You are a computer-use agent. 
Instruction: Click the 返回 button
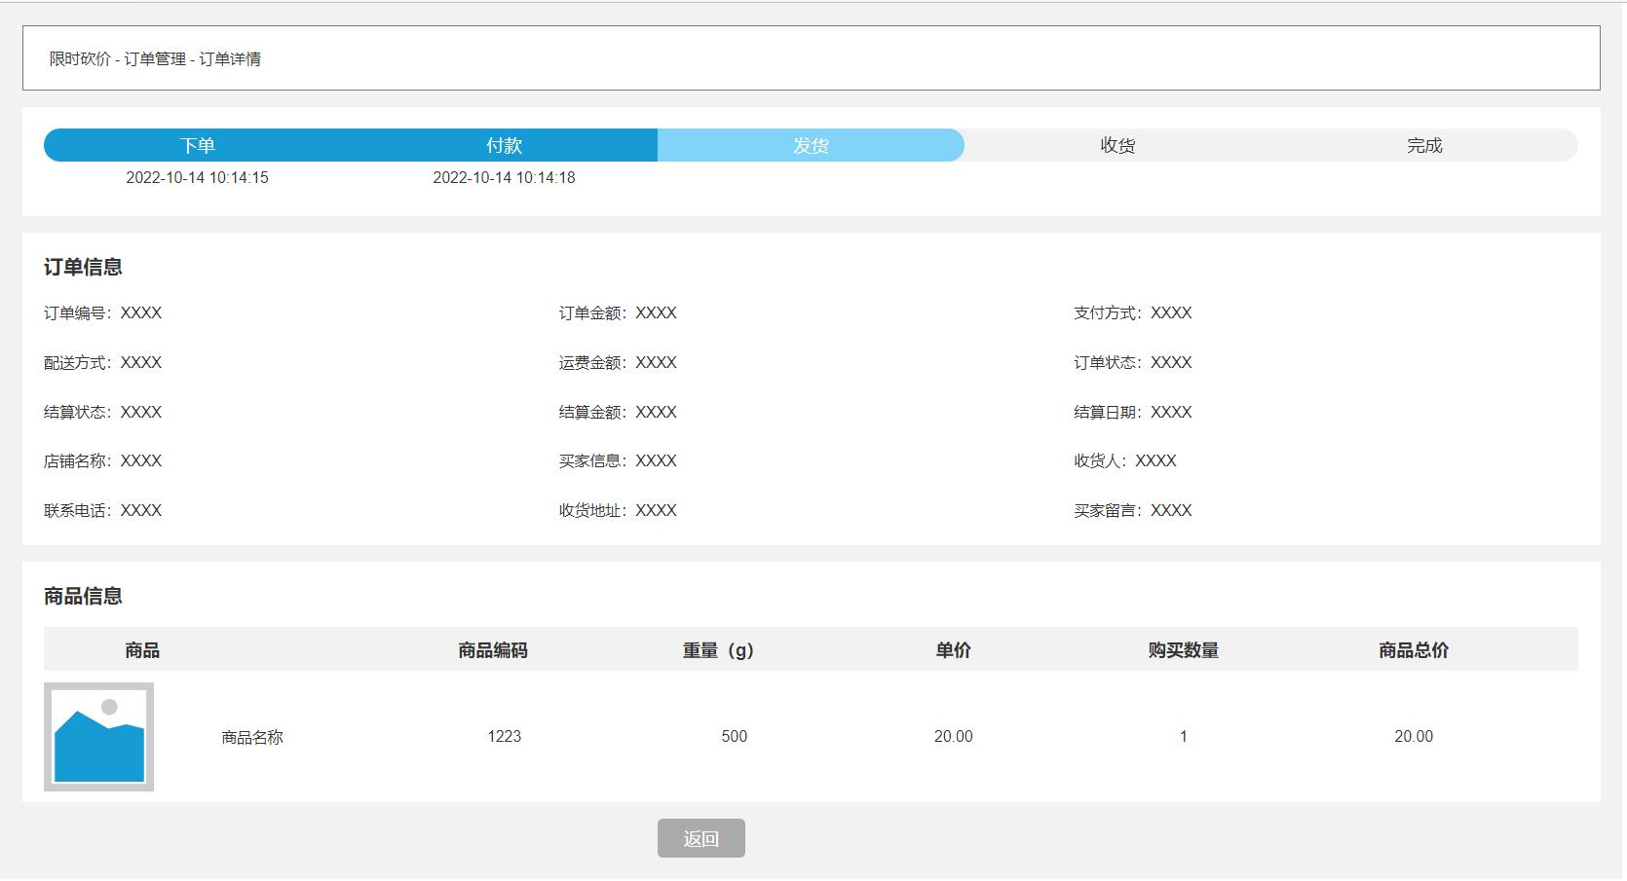tap(702, 837)
